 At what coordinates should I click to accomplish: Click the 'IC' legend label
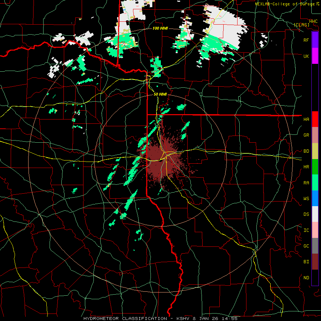pyautogui.click(x=306, y=230)
